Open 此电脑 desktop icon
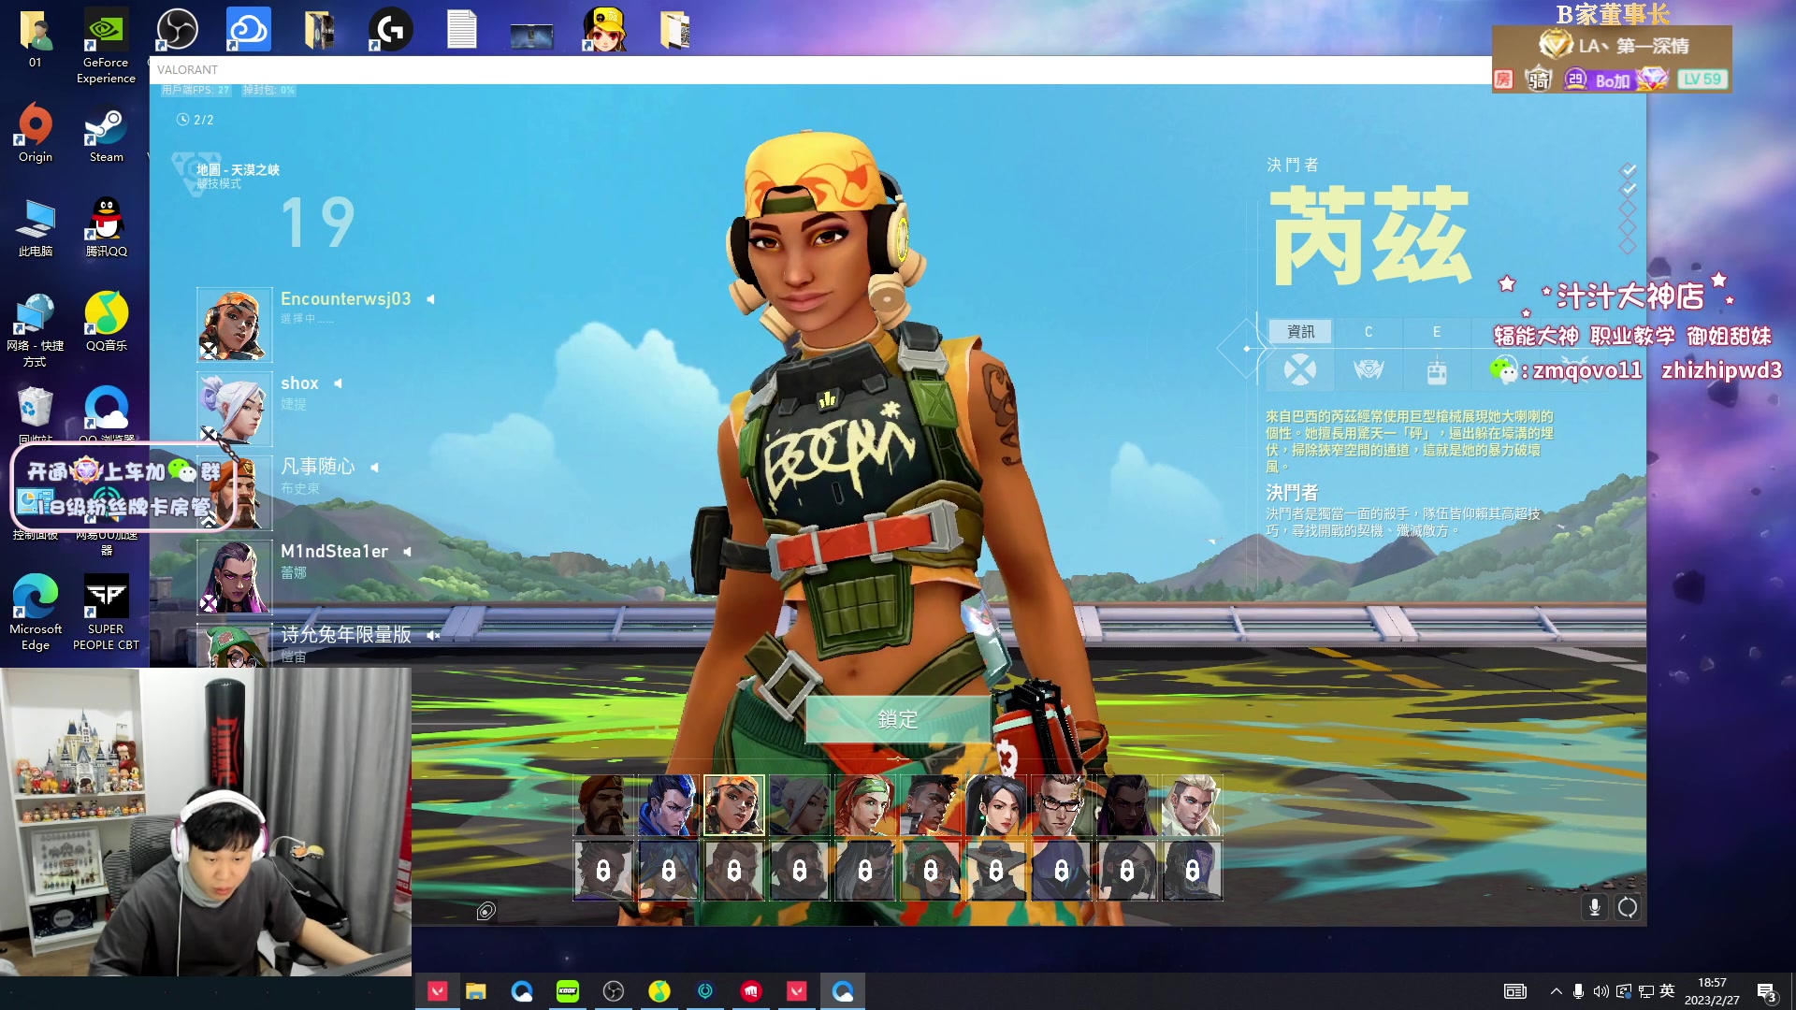 (x=36, y=227)
